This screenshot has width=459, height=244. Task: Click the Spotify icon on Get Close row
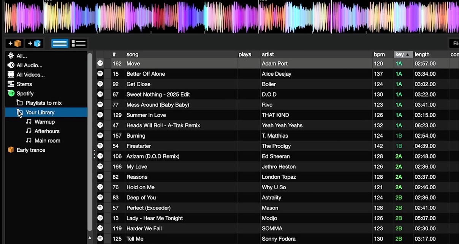(x=100, y=84)
